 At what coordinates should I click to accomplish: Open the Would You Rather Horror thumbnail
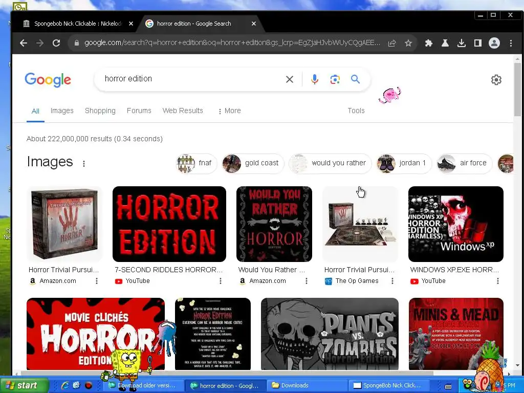point(274,224)
